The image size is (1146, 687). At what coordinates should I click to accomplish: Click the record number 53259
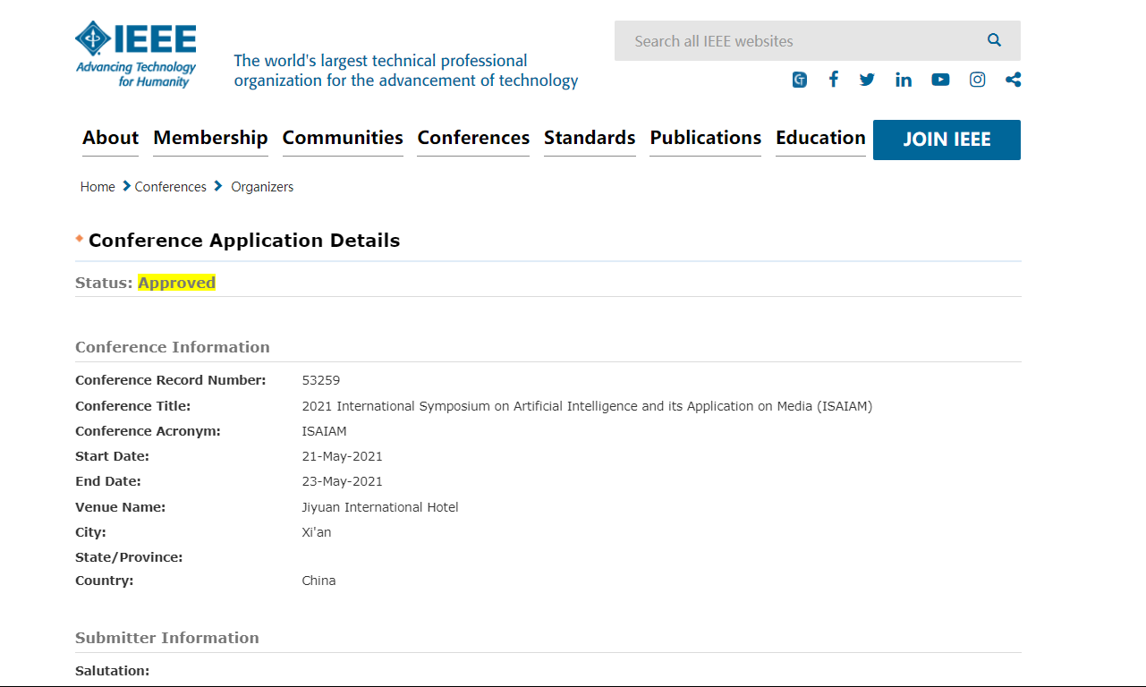[321, 380]
